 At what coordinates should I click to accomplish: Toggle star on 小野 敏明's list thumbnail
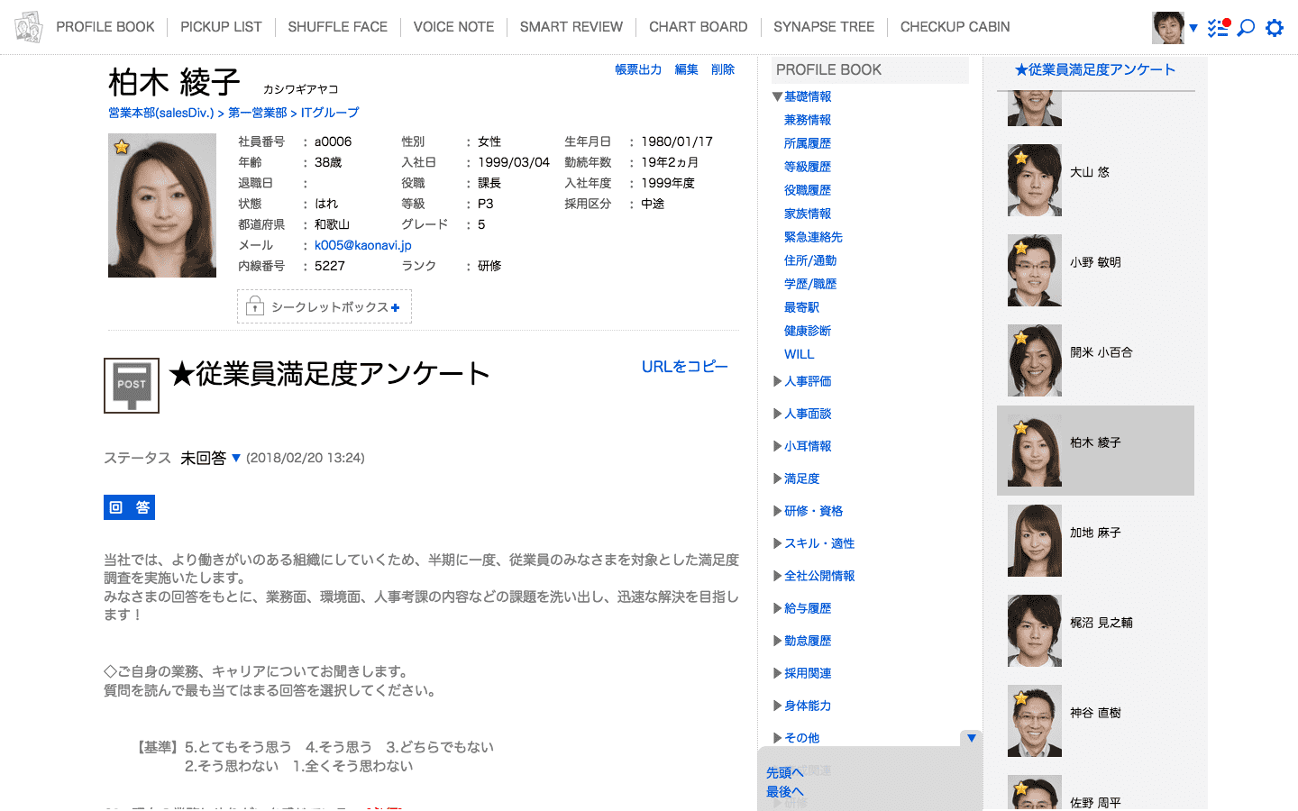(x=1021, y=248)
